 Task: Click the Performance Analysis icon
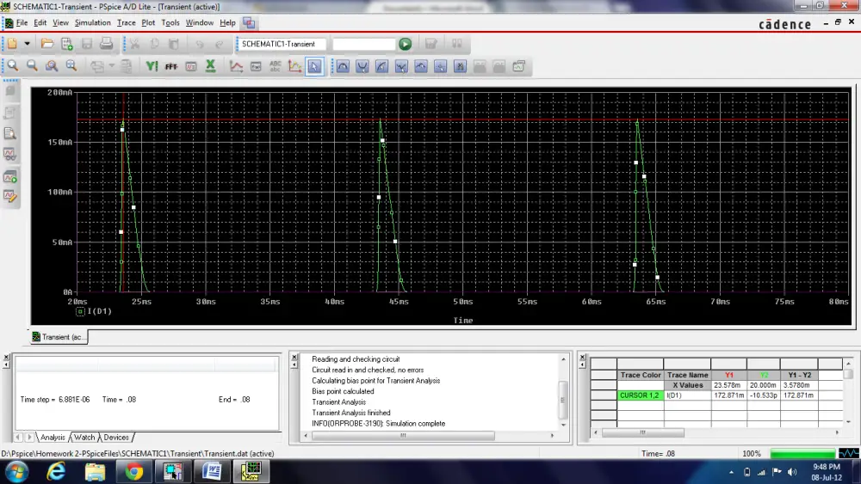point(191,66)
